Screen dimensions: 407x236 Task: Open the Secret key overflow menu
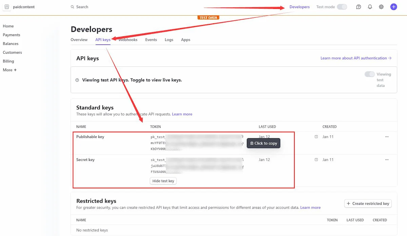[387, 159]
